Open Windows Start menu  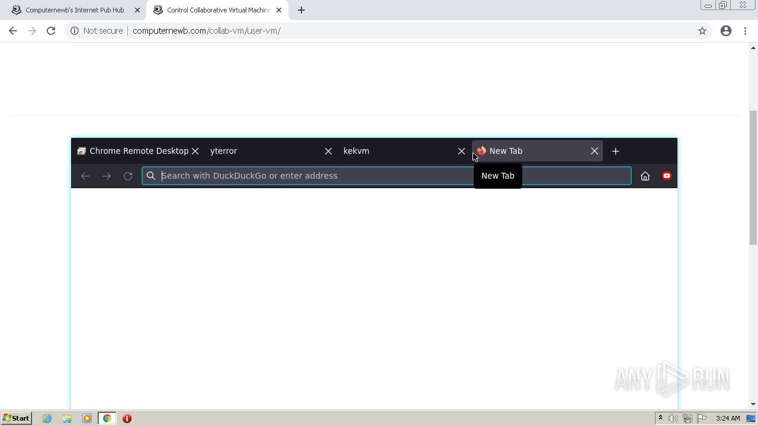tap(16, 418)
